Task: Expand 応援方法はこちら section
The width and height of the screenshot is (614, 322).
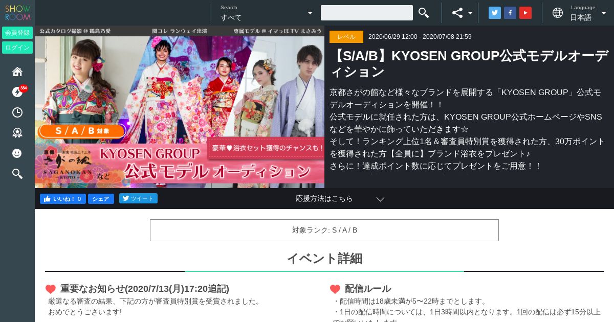Action: tap(340, 199)
